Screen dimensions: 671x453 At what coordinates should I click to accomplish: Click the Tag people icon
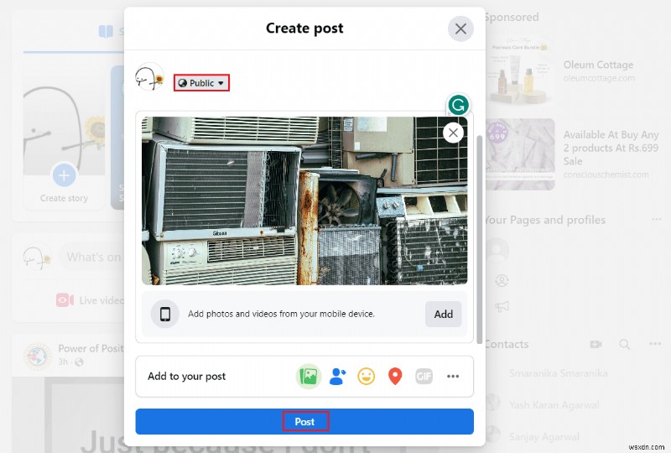pyautogui.click(x=337, y=377)
